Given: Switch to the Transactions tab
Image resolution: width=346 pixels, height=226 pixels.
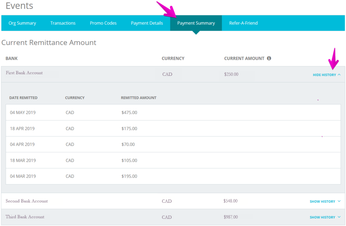Looking at the screenshot, I should coord(63,23).
